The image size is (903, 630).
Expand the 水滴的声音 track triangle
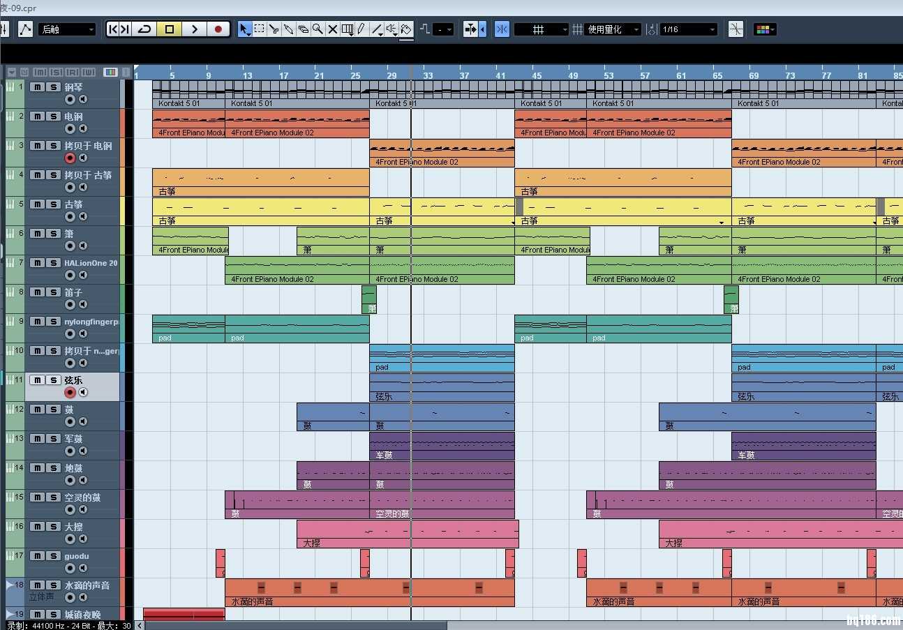(x=10, y=584)
